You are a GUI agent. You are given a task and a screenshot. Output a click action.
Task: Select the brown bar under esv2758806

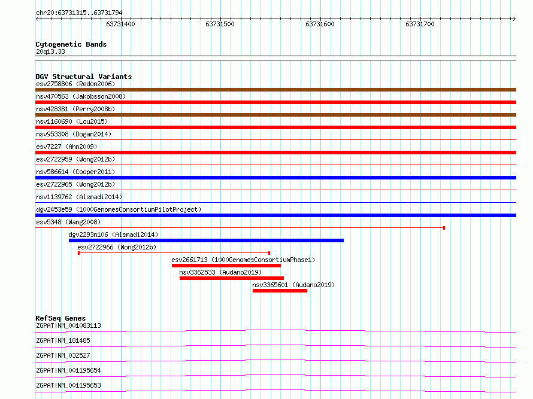pyautogui.click(x=275, y=90)
